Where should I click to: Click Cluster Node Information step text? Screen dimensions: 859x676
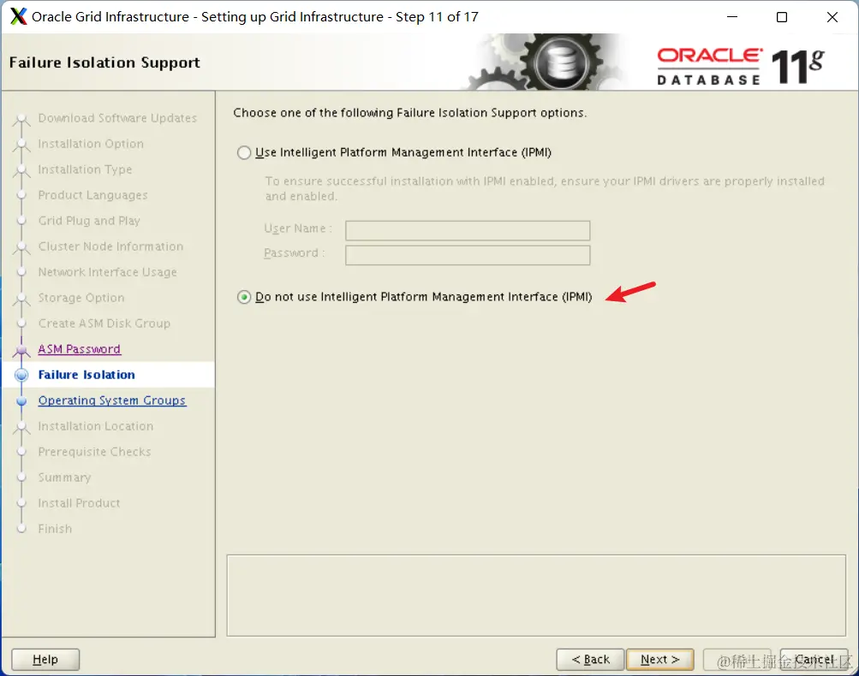pyautogui.click(x=110, y=246)
